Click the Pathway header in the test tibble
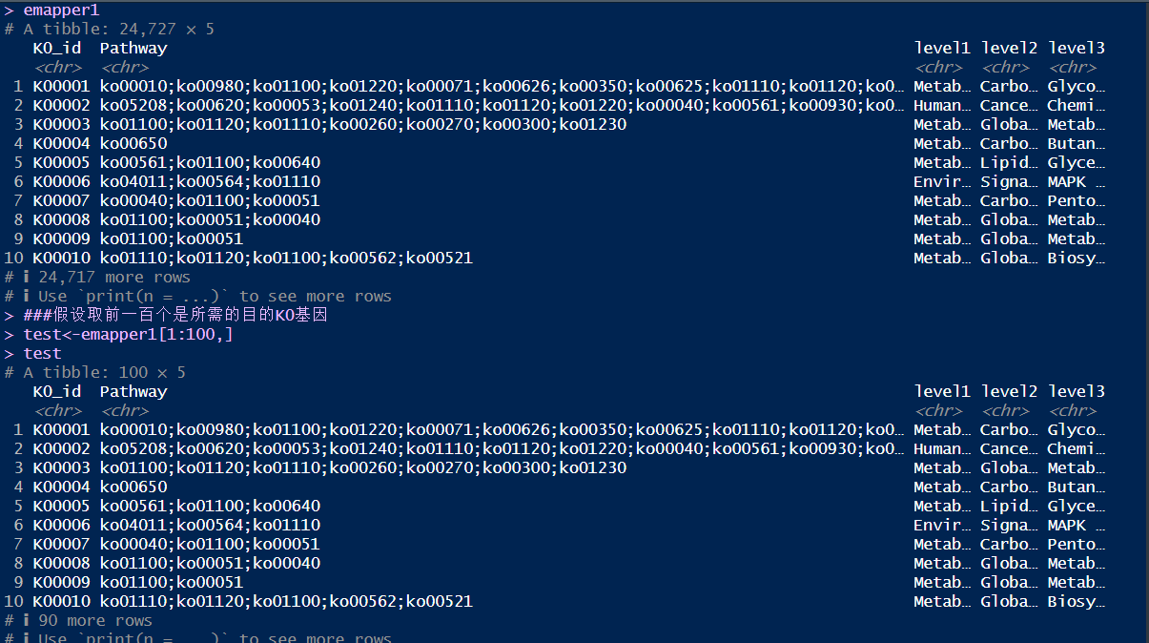 133,391
